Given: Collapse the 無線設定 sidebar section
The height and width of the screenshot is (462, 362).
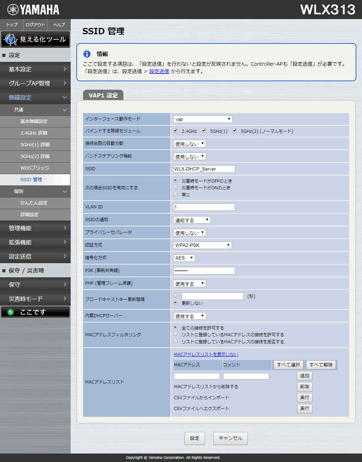Looking at the screenshot, I should [35, 97].
